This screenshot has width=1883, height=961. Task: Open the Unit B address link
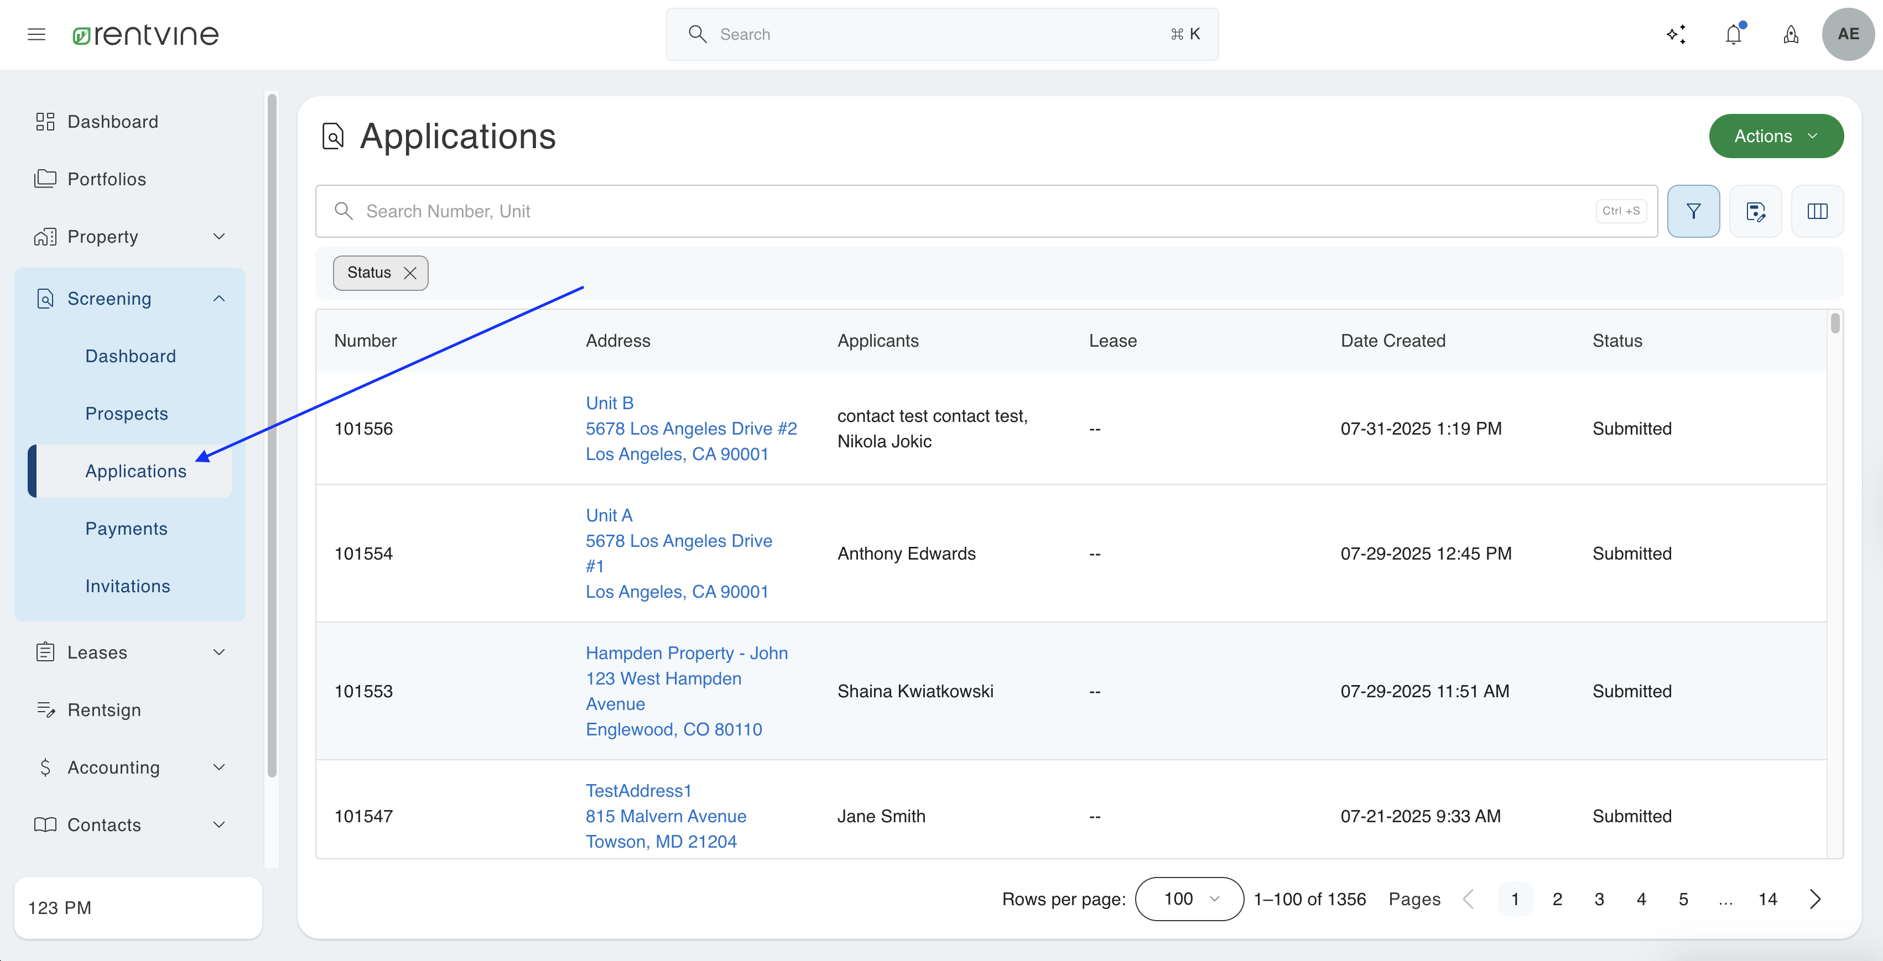[691, 429]
